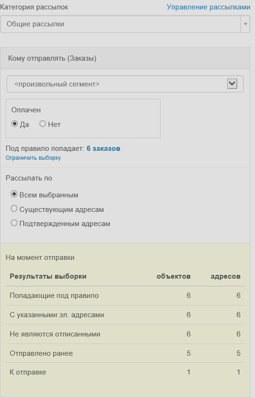Select the Нет radio under Оплачен
The height and width of the screenshot is (398, 255).
pos(43,124)
